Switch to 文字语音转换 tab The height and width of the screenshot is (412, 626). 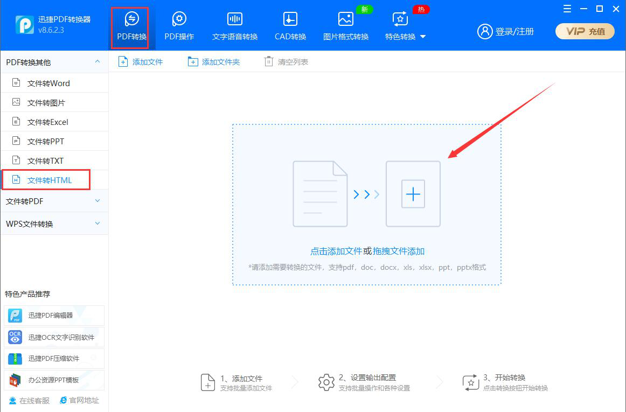pos(235,27)
